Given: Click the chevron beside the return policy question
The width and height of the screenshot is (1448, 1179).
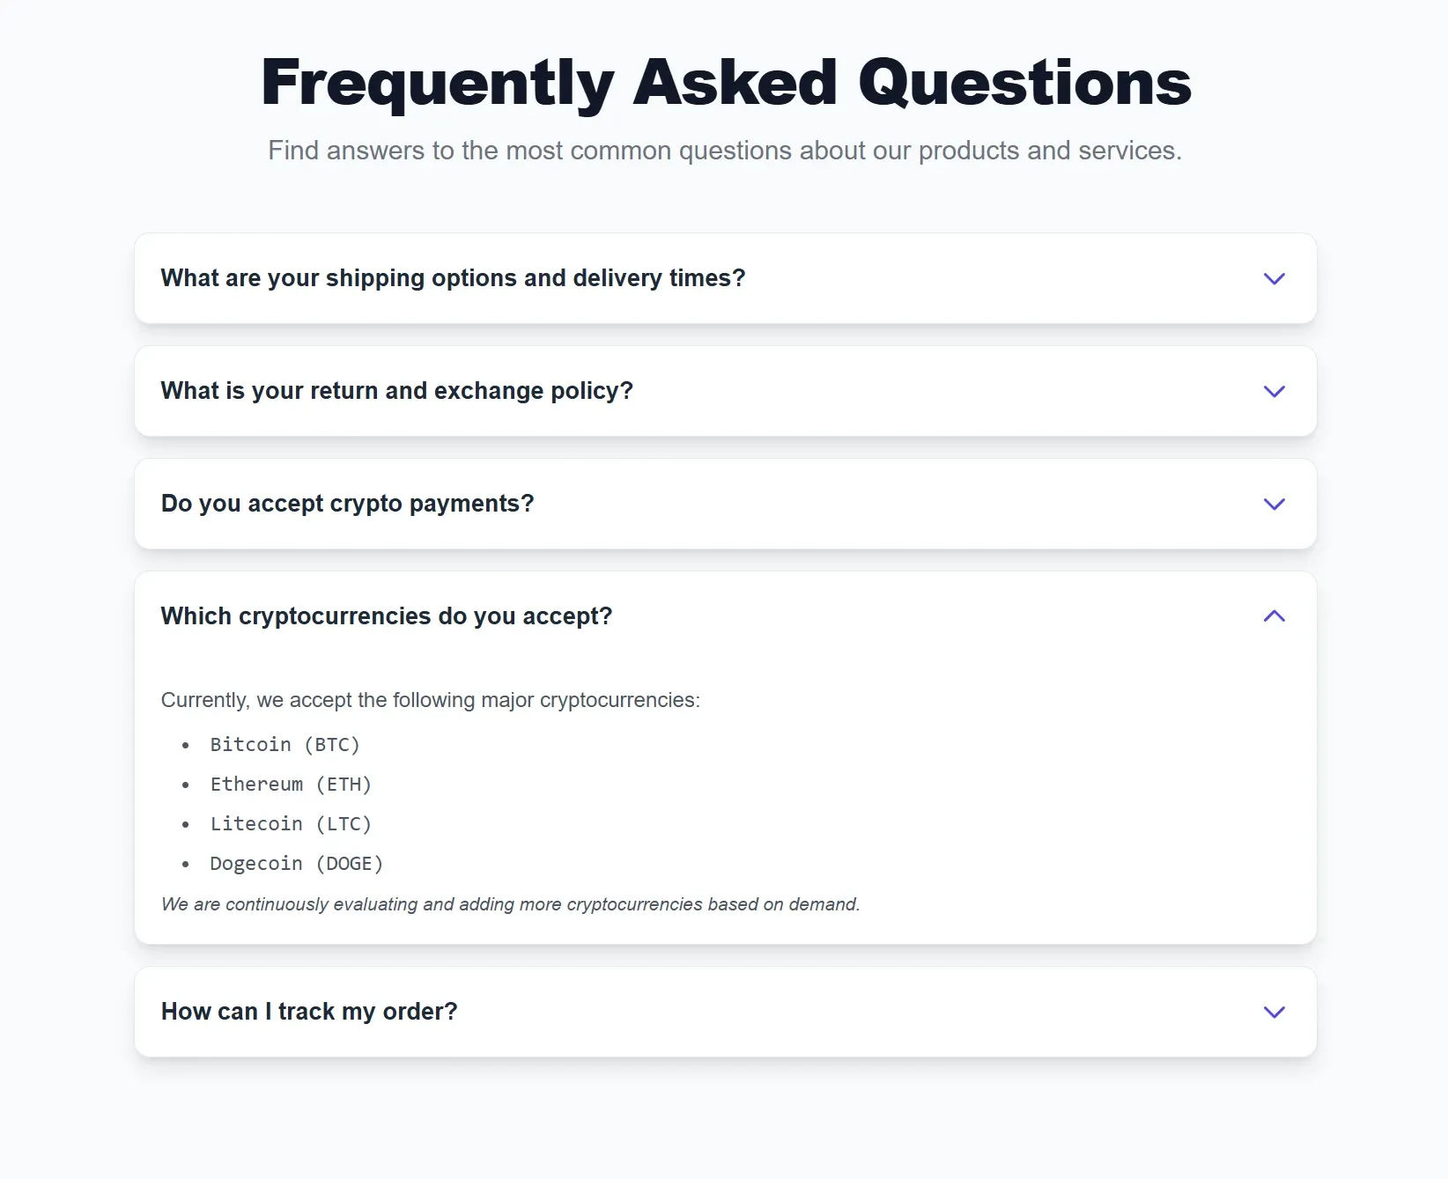Looking at the screenshot, I should pyautogui.click(x=1274, y=392).
